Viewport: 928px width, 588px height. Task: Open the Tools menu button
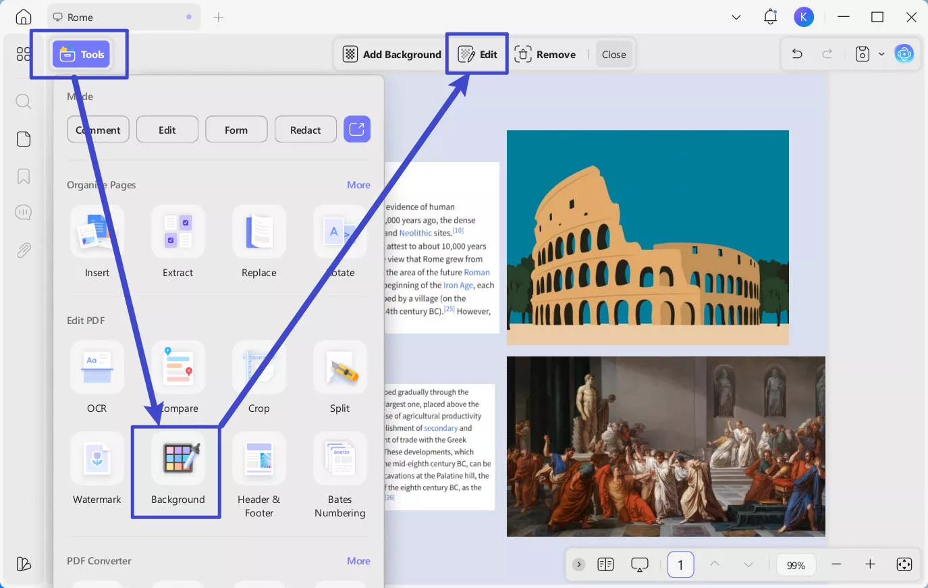[x=81, y=54]
